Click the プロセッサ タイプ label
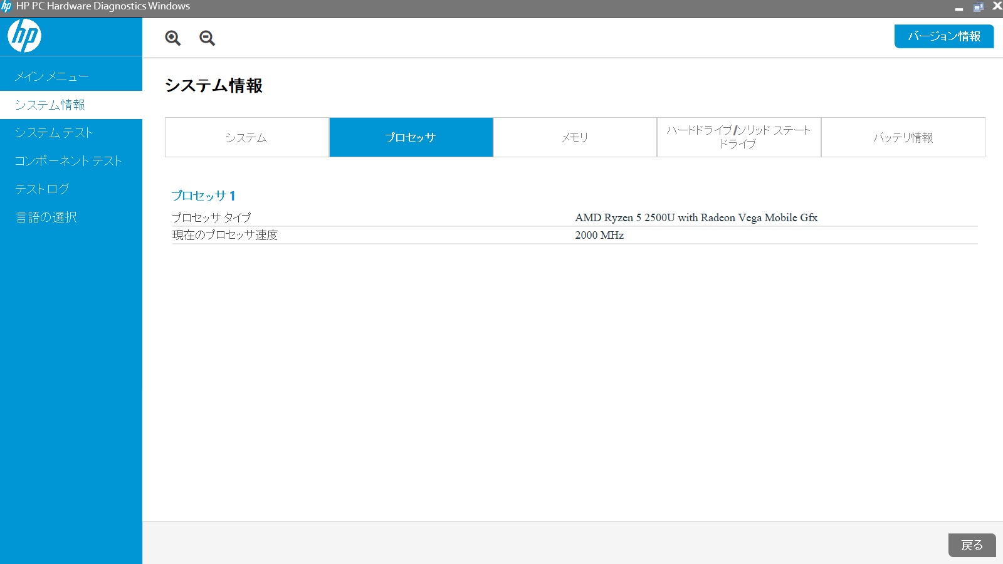This screenshot has width=1003, height=564. [211, 217]
